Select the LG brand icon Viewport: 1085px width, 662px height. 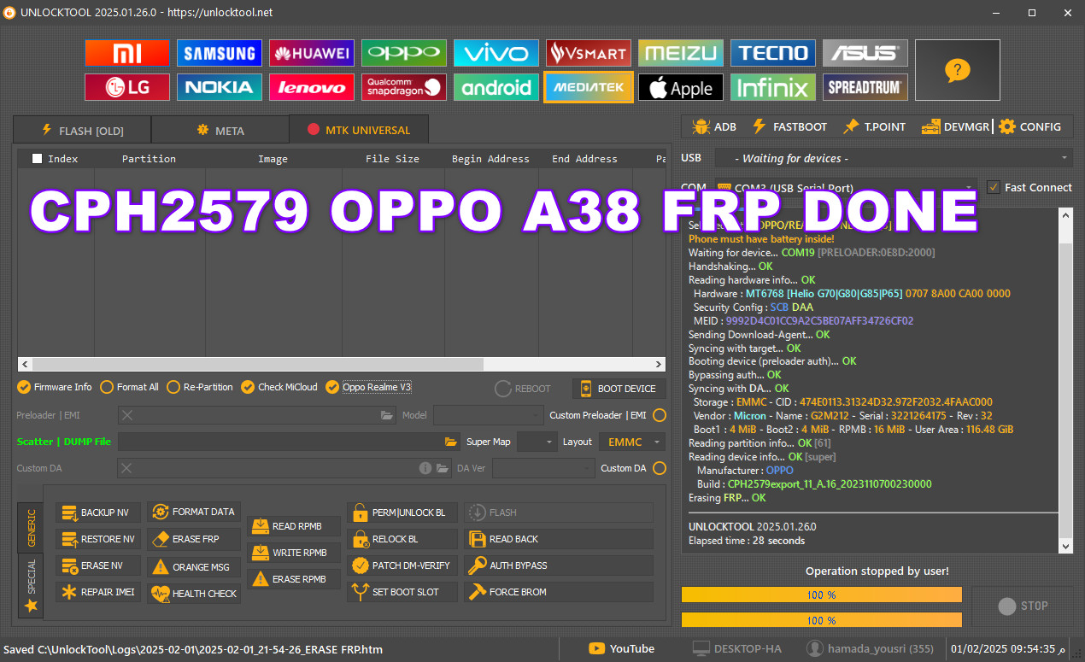tap(127, 87)
